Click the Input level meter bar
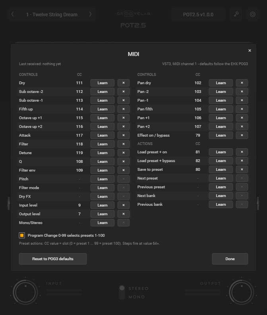The height and width of the screenshot is (315, 267). (64, 292)
